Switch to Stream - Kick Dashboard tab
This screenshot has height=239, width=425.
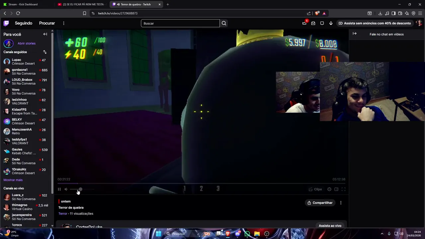point(27,4)
